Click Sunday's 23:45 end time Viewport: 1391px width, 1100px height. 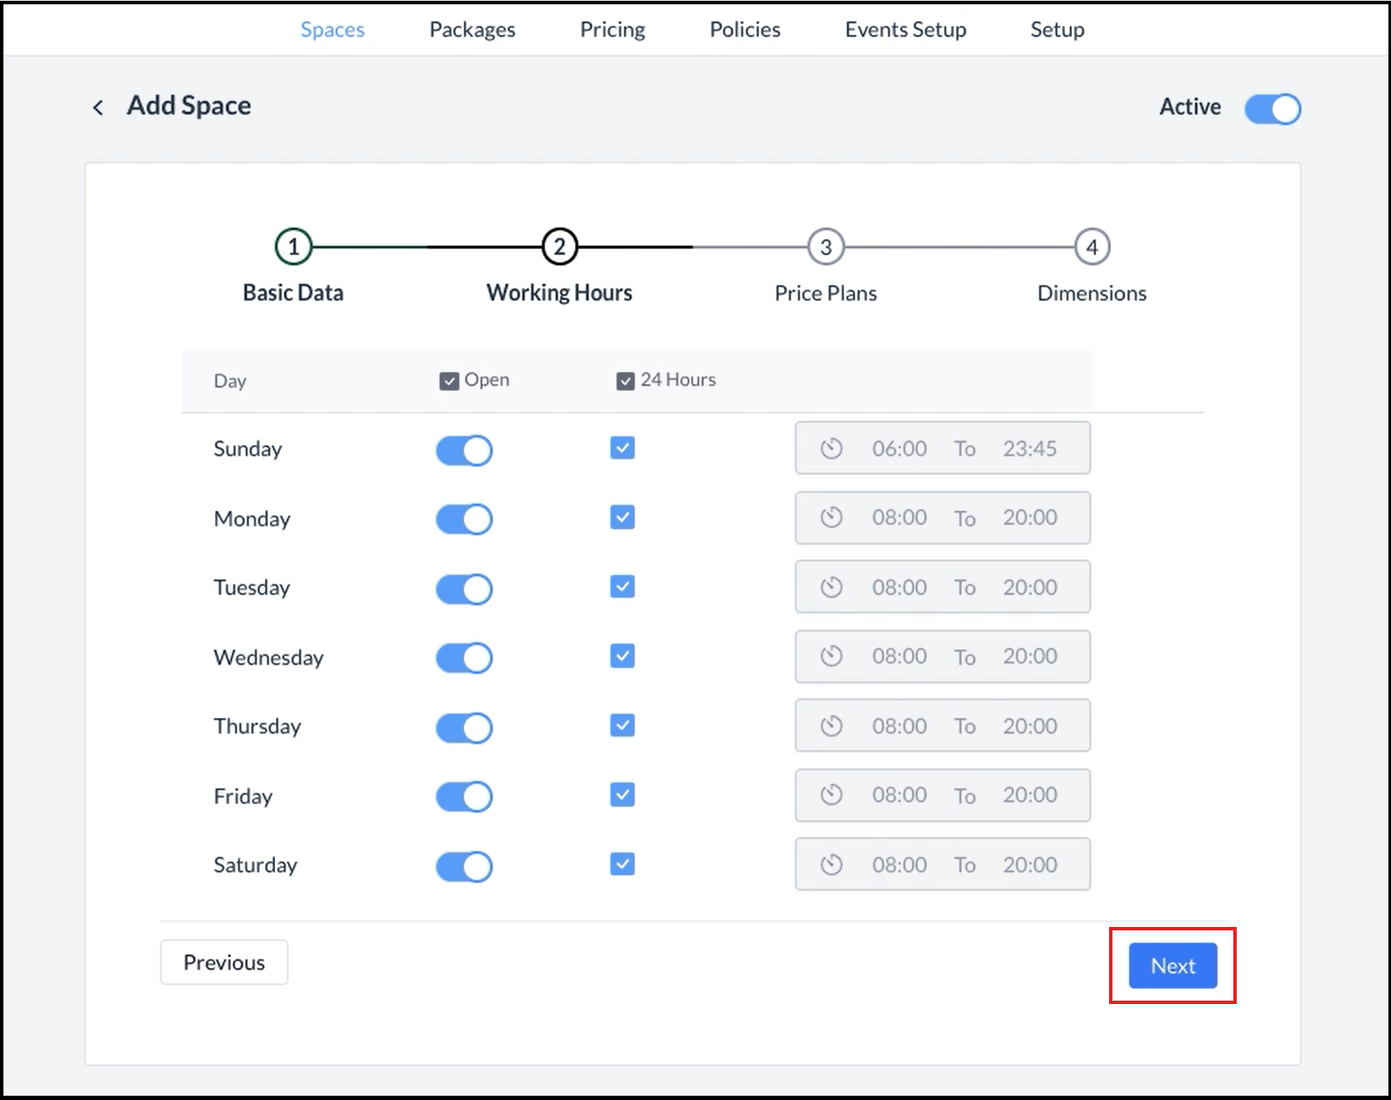1029,448
